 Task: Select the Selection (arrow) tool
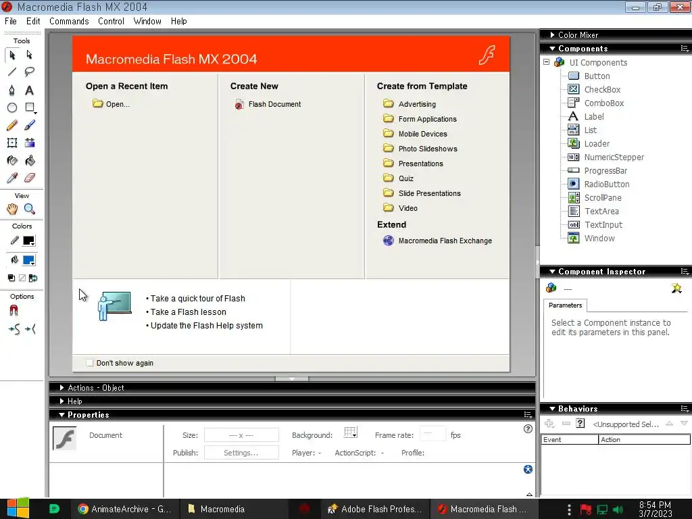tap(12, 55)
